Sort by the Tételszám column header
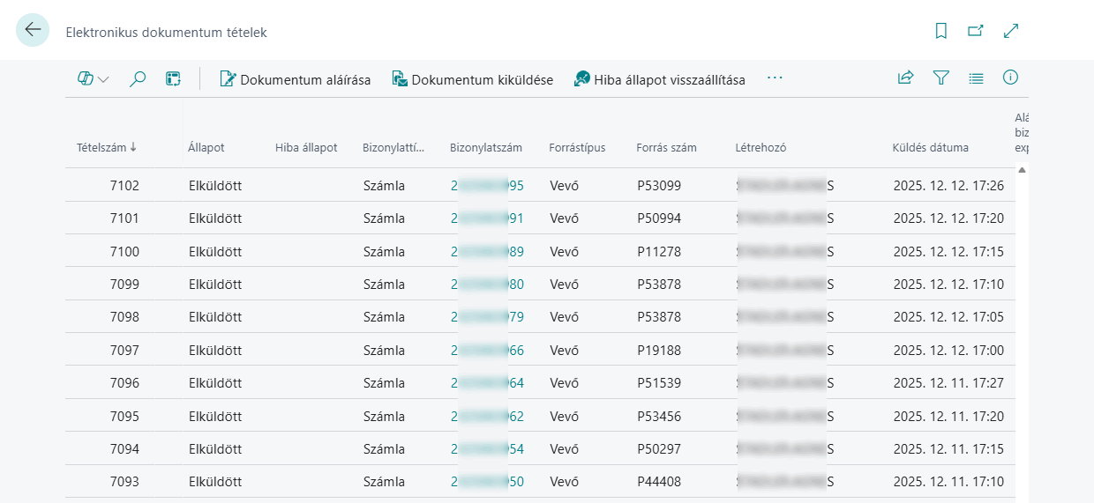 (106, 147)
